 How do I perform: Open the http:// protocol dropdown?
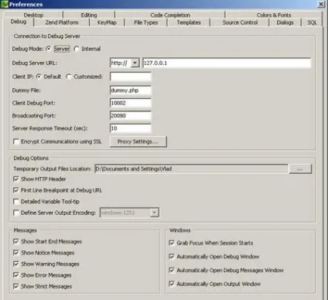(x=135, y=63)
